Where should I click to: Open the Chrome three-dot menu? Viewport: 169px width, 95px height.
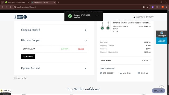(167, 7)
